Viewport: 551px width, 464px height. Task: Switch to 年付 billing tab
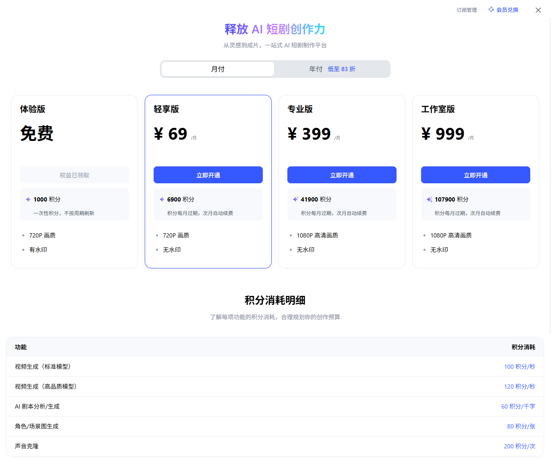tap(332, 69)
